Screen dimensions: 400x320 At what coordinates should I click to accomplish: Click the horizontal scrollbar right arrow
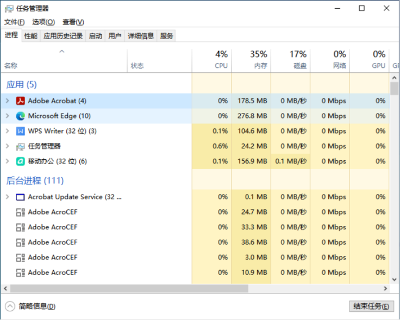(385, 288)
